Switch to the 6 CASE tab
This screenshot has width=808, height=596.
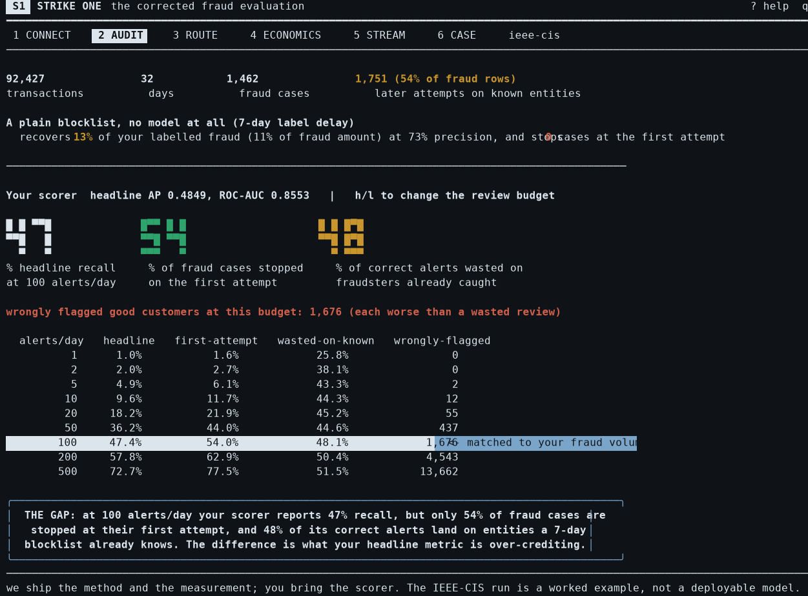[457, 35]
